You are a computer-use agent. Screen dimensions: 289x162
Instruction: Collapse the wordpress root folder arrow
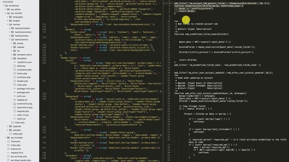4,5
